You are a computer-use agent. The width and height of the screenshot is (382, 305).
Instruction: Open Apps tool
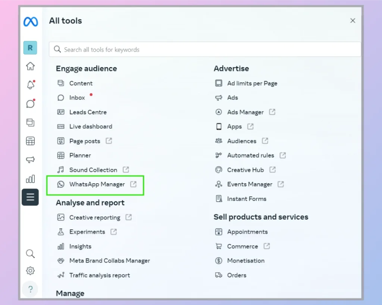point(234,127)
